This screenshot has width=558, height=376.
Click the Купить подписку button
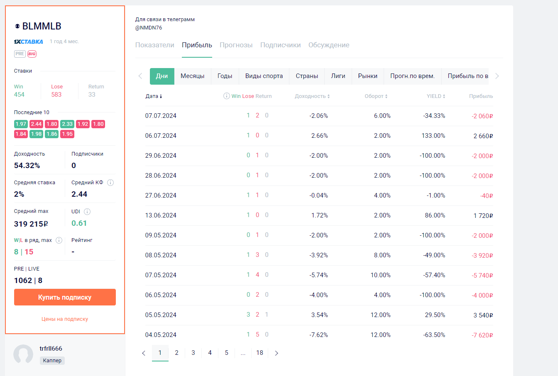[x=65, y=297]
